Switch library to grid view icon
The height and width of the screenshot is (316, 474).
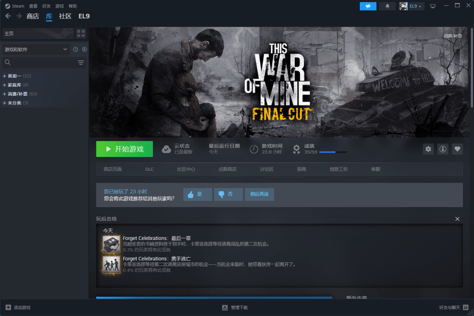81,34
